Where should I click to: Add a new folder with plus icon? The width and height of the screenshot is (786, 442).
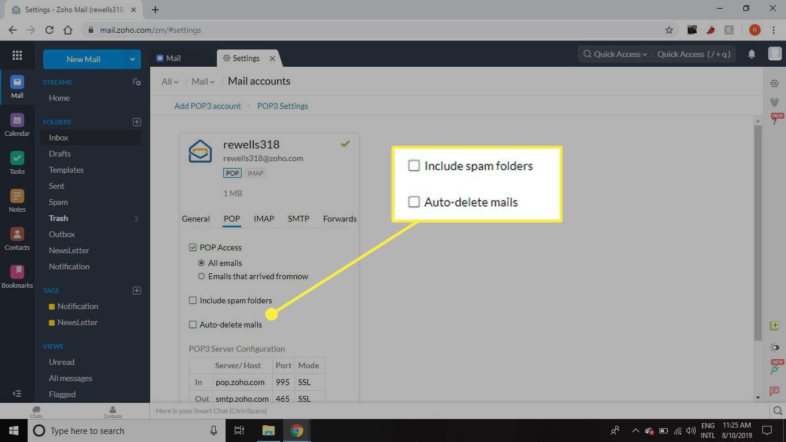click(x=137, y=122)
